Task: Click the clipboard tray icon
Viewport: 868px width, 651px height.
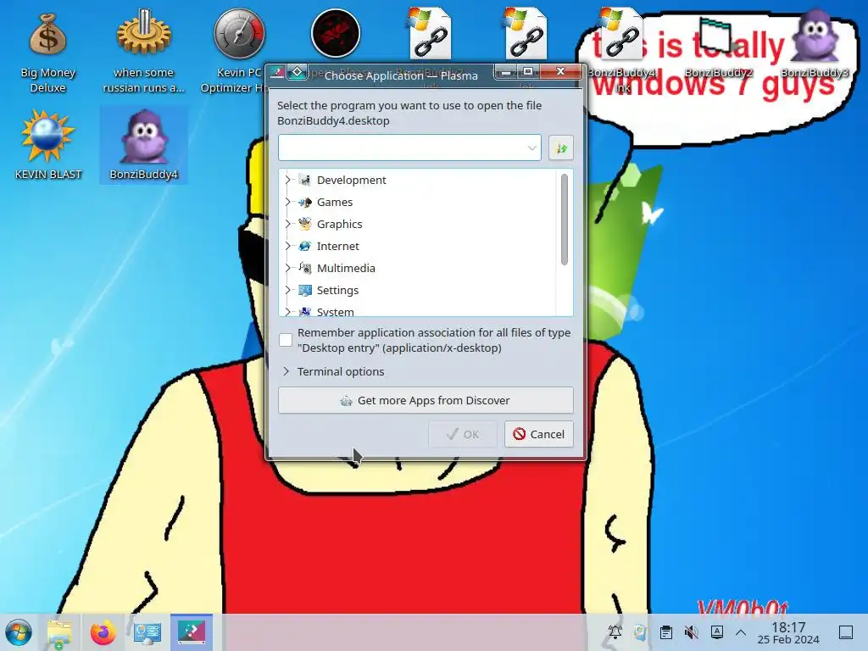Action: (x=666, y=632)
